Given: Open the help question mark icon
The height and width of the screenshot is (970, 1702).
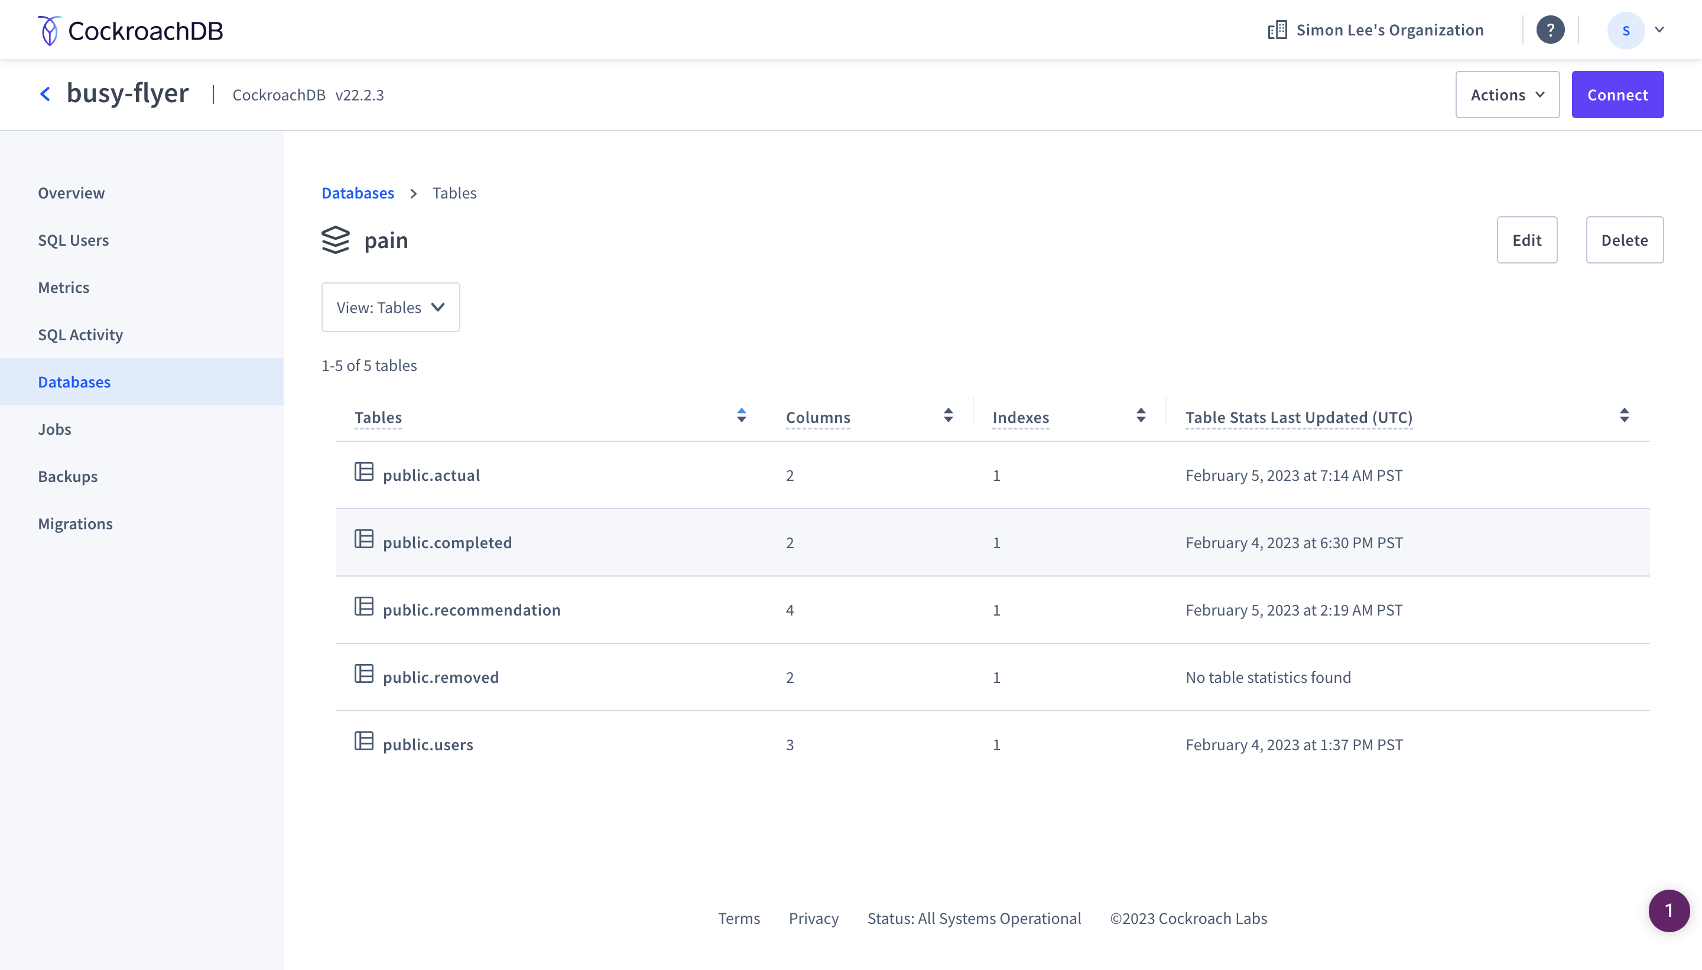Looking at the screenshot, I should tap(1550, 30).
